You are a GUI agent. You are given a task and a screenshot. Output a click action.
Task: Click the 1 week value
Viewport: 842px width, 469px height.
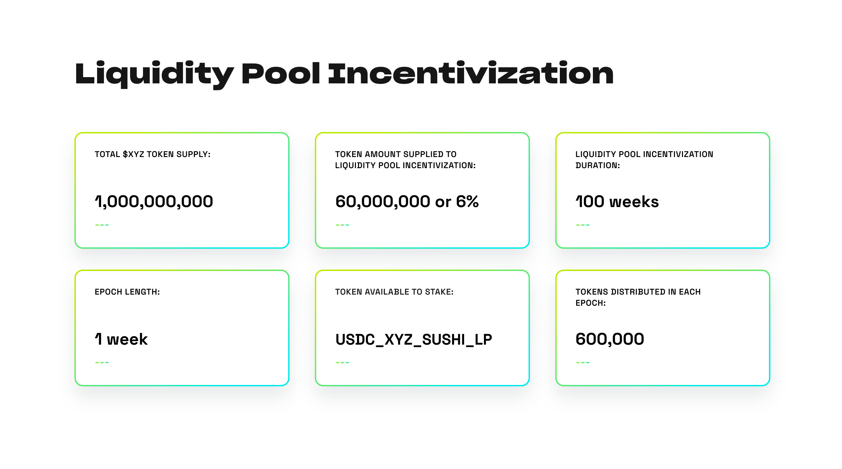(121, 339)
